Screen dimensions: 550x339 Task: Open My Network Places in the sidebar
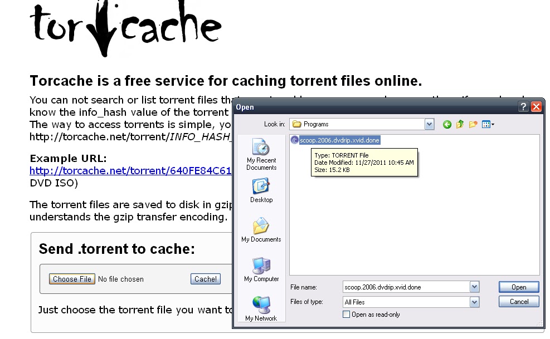tap(260, 304)
